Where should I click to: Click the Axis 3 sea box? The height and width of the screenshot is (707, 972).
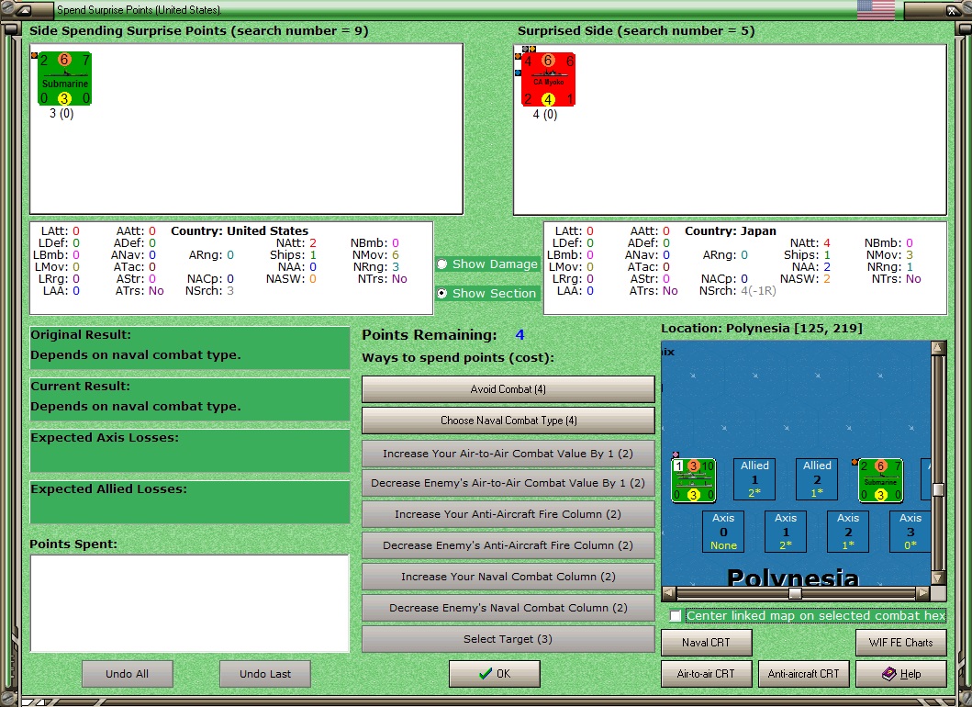910,532
